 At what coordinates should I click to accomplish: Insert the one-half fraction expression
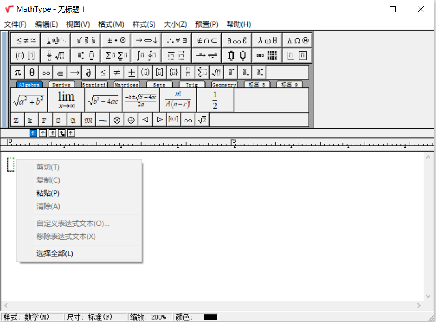click(215, 100)
